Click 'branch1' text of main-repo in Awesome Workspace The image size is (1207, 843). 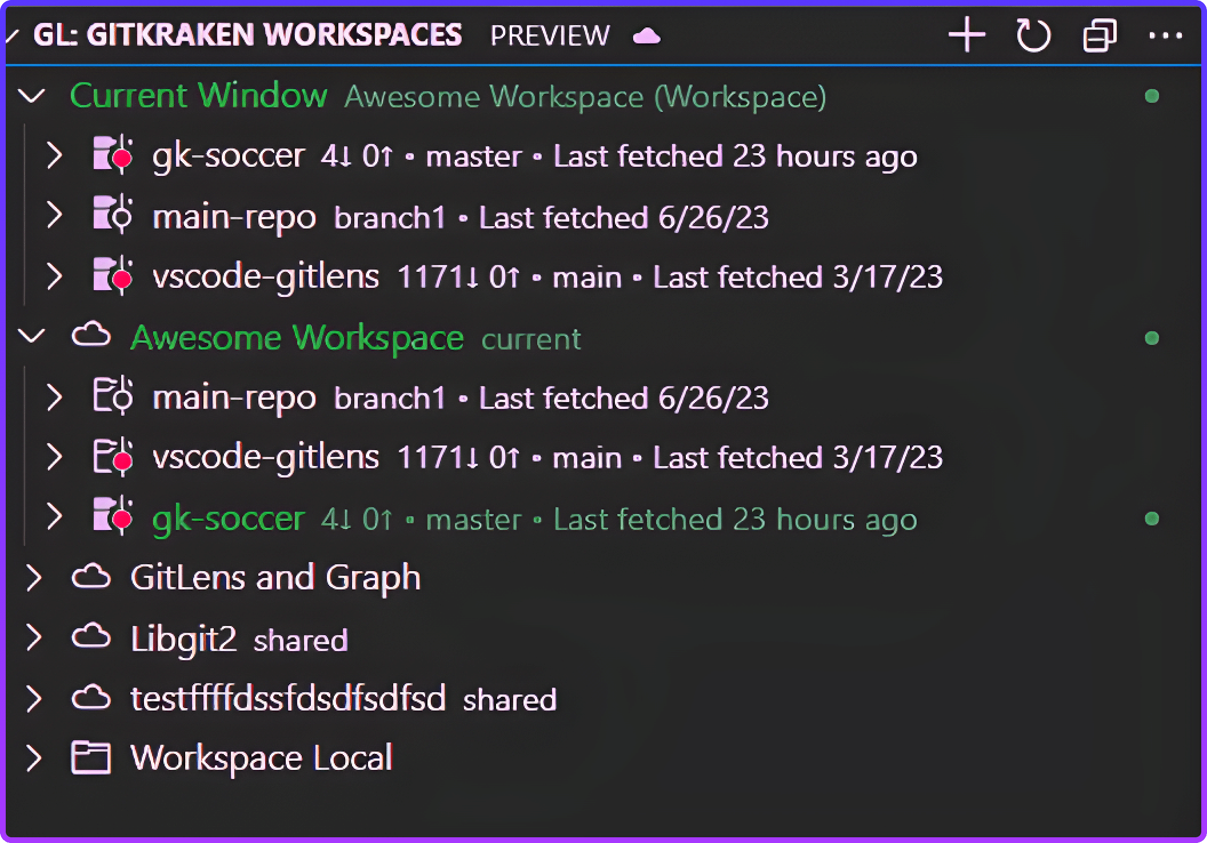[389, 399]
